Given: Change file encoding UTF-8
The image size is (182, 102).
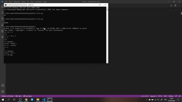Looking at the screenshot, I should 160,96.
